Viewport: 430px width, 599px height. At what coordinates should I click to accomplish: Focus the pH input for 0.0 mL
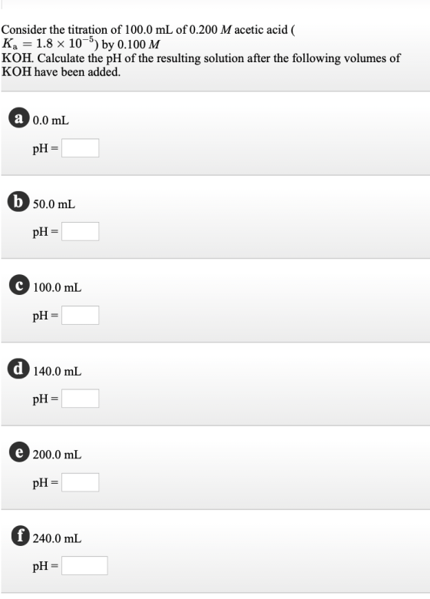coord(80,148)
